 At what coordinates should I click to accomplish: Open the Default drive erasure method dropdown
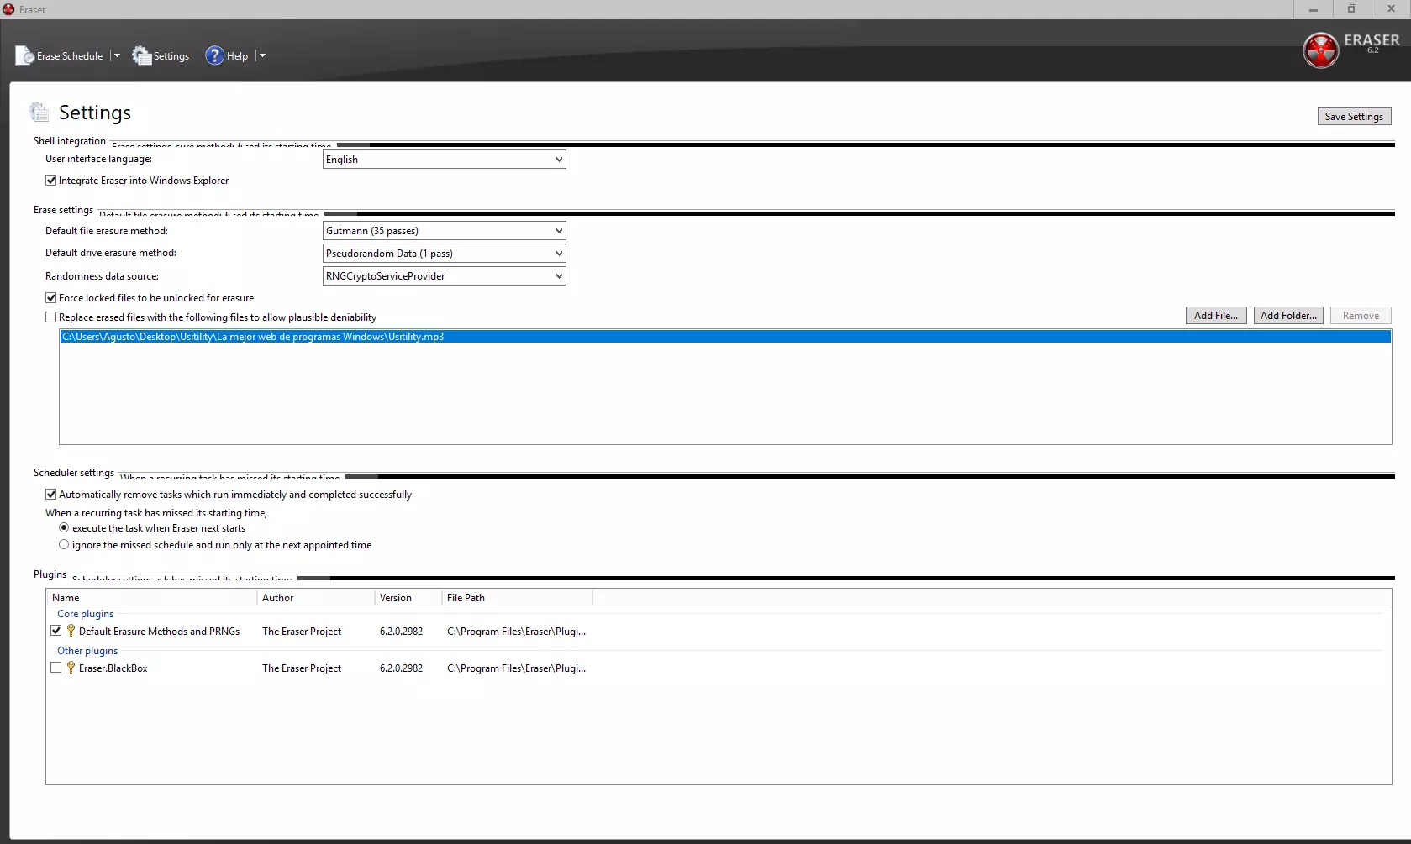(x=444, y=254)
